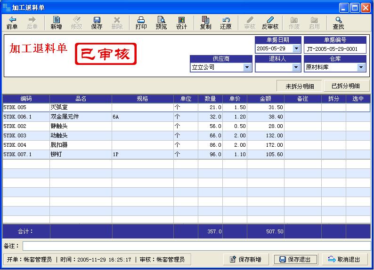Screen dimensions: 374x270
Task: Select the 选中 cell for row 灭弧室
Action: click(358, 107)
